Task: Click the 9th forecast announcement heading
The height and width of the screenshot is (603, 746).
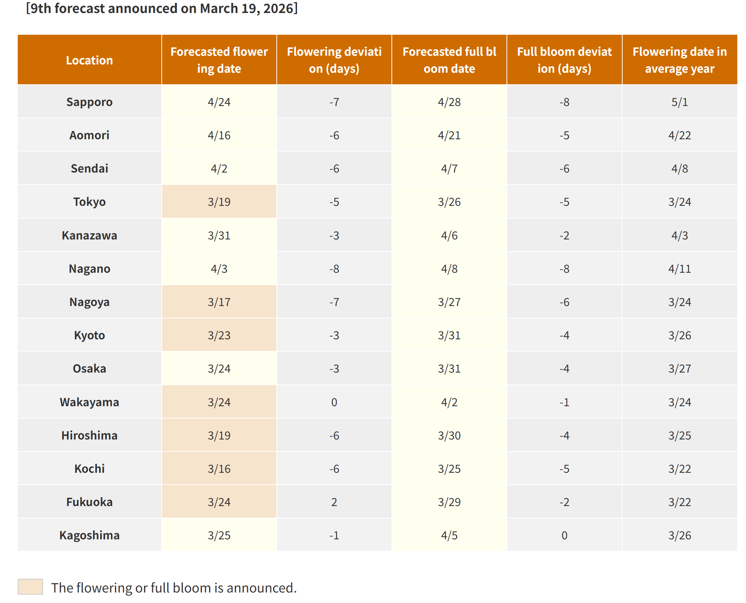Action: 162,8
